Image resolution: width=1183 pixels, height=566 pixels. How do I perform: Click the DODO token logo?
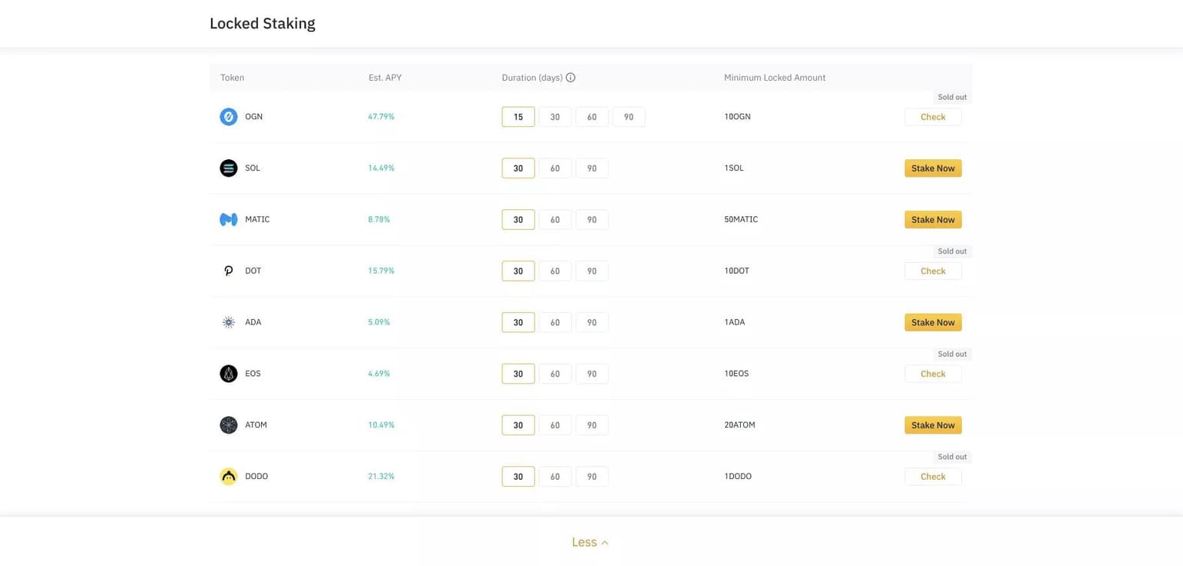(x=229, y=477)
